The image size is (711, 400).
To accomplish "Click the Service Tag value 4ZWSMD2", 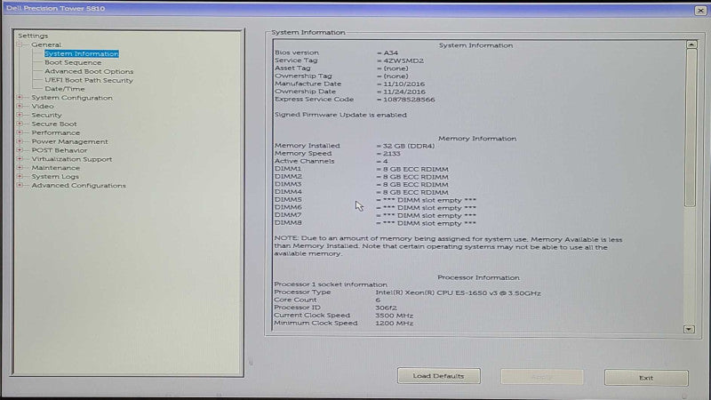I will (x=403, y=60).
